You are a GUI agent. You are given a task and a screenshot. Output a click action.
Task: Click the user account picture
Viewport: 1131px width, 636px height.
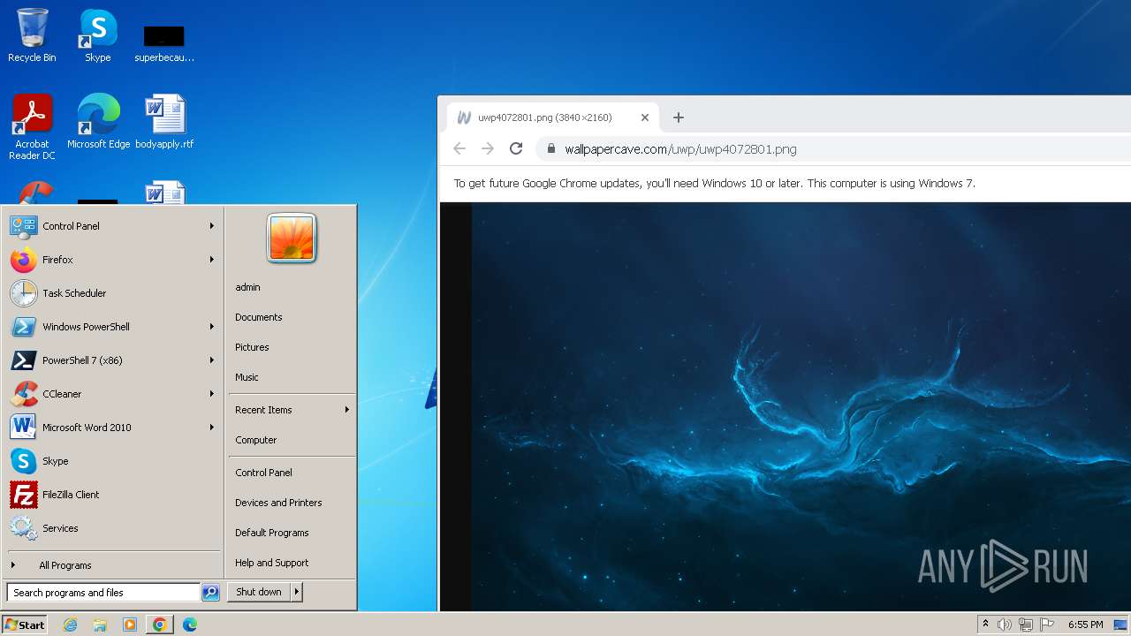pos(292,238)
